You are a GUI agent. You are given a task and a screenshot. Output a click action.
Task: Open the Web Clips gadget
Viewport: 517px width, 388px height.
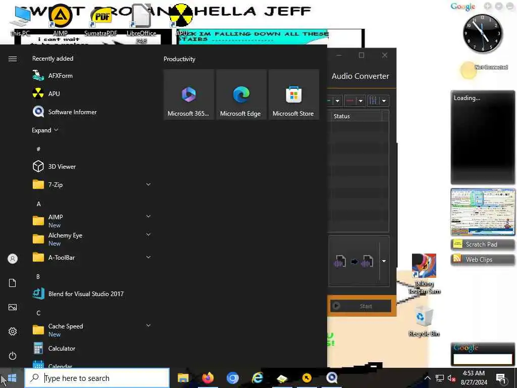pos(482,259)
